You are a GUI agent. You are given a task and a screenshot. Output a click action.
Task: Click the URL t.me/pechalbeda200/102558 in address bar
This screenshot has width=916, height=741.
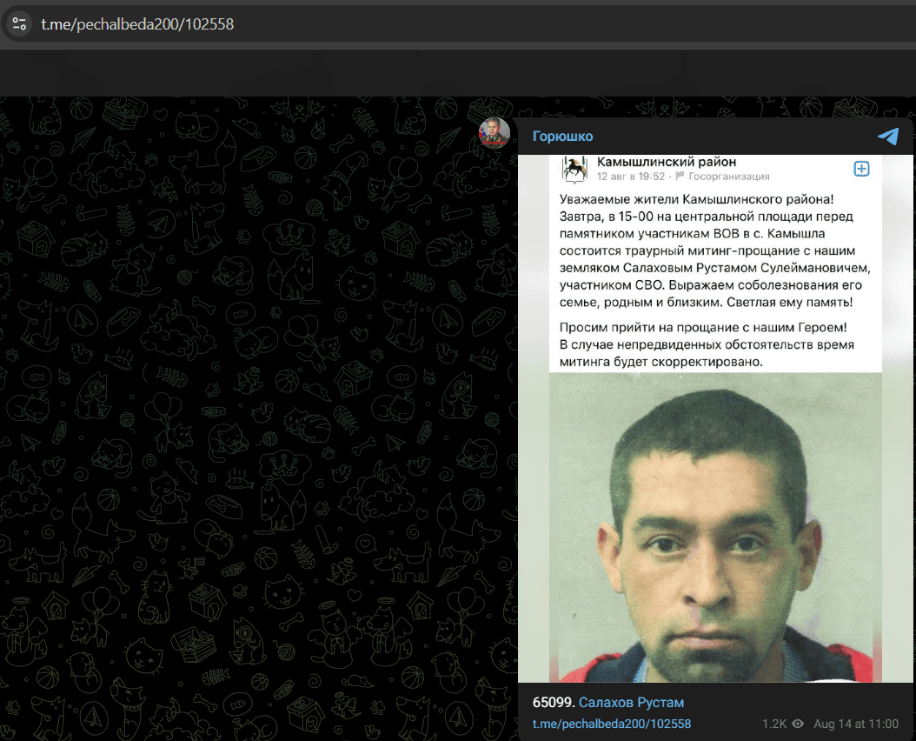tap(137, 24)
